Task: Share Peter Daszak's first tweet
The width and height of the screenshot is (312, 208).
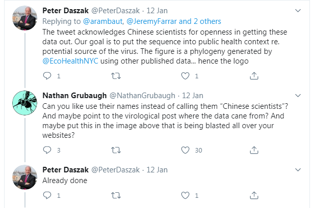Action: pos(254,76)
